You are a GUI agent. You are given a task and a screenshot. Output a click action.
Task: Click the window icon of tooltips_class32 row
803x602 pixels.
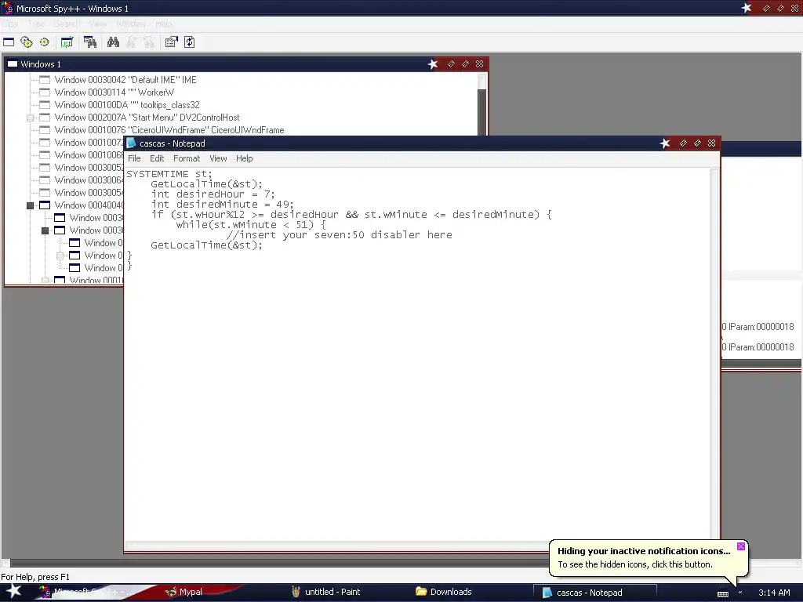[45, 105]
